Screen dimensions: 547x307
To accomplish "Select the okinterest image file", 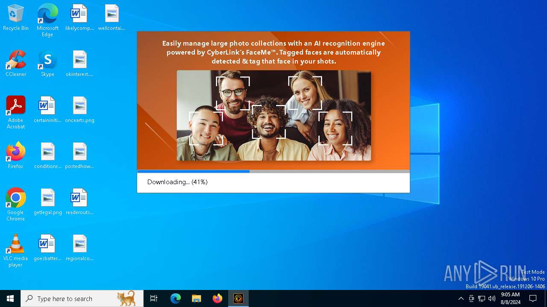I will (x=79, y=64).
